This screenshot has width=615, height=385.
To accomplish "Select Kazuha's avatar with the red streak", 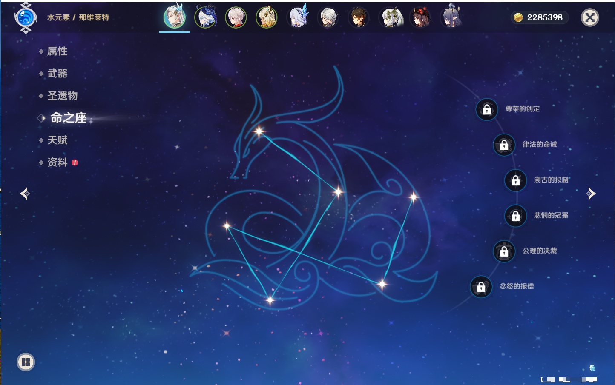I will (236, 17).
